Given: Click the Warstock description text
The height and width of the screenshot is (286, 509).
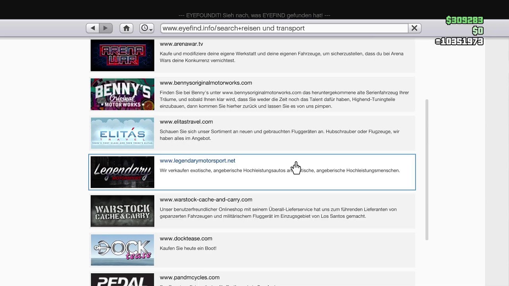Looking at the screenshot, I should 278,213.
